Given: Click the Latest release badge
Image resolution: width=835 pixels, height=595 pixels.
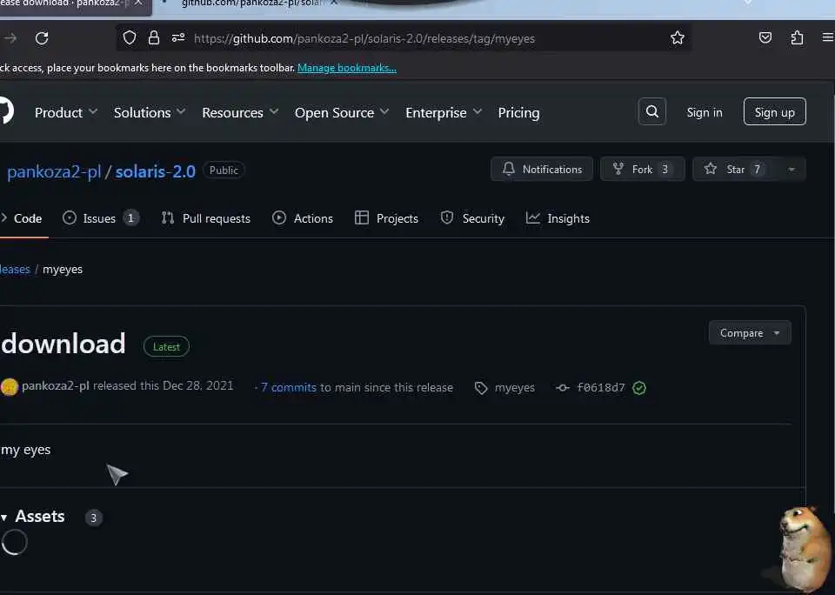Looking at the screenshot, I should pos(166,347).
